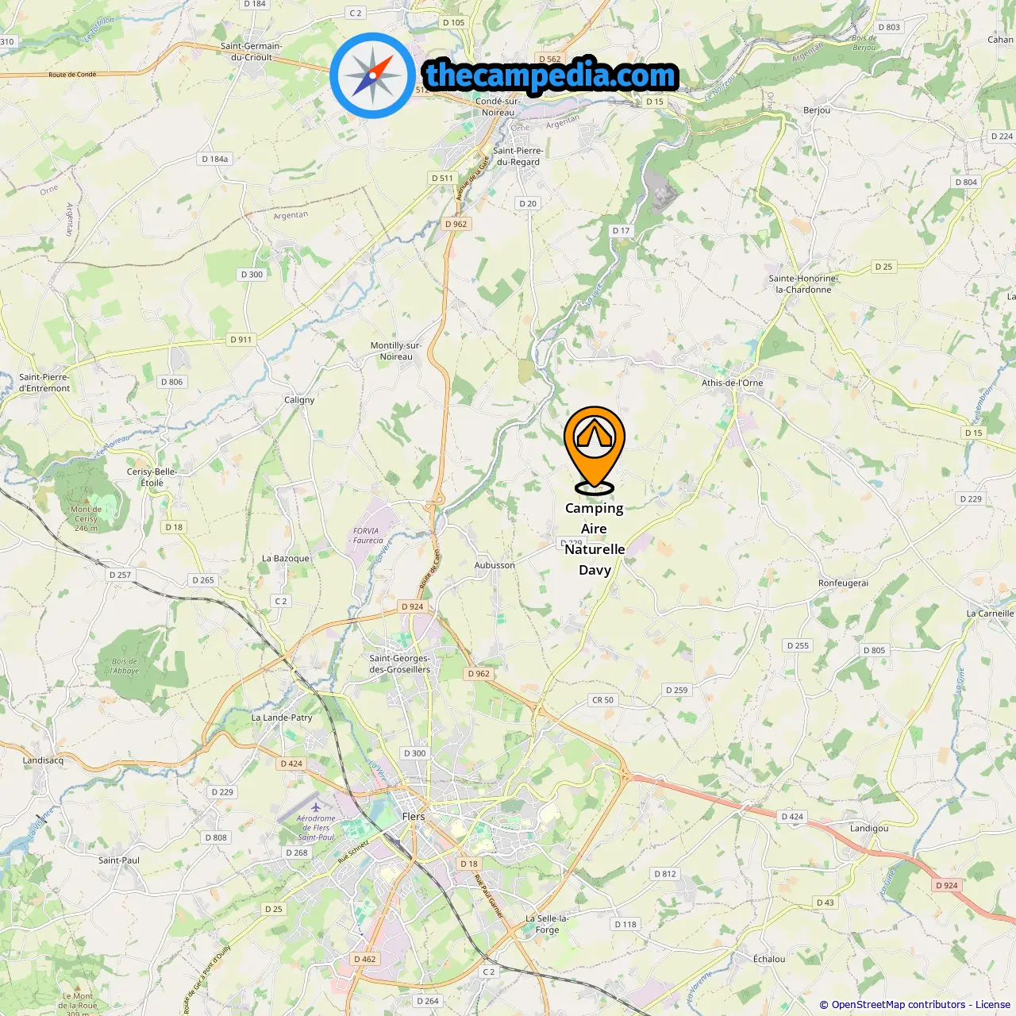
Task: Open the License link
Action: pyautogui.click(x=993, y=1004)
